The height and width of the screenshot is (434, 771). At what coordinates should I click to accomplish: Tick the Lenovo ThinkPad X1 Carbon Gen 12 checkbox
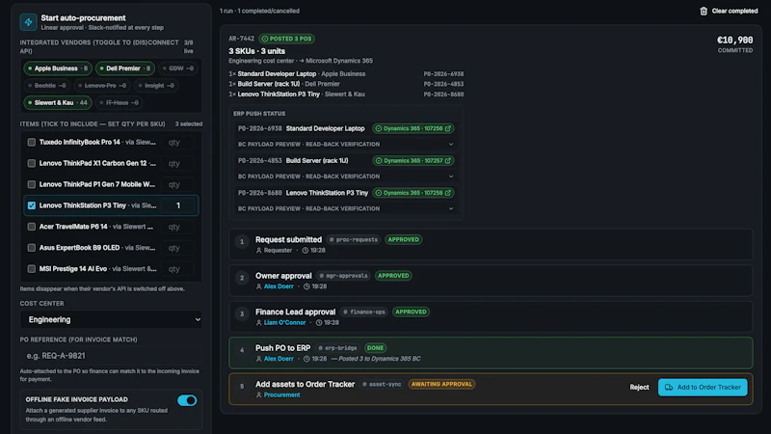[x=32, y=163]
